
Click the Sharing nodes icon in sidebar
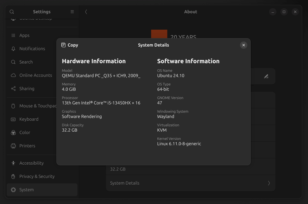coord(13,88)
